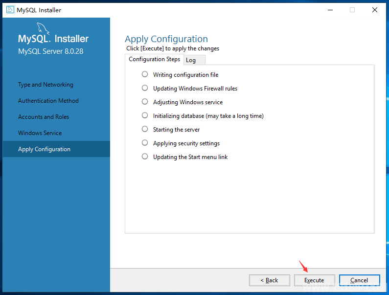Click the MySQL dolphin logo in sidebar
389x295 pixels.
coord(43,28)
